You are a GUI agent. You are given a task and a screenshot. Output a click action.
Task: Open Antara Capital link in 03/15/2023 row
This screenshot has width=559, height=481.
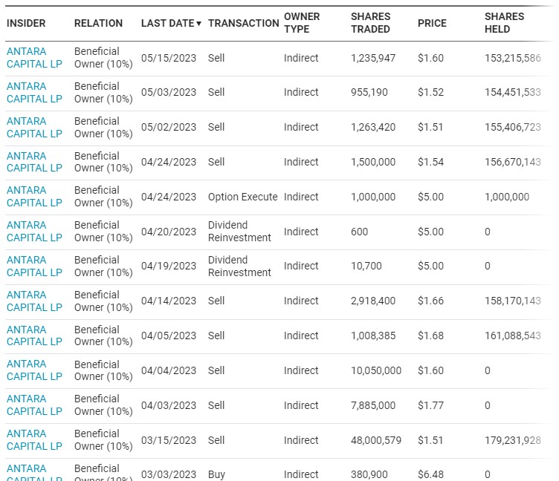click(x=34, y=440)
